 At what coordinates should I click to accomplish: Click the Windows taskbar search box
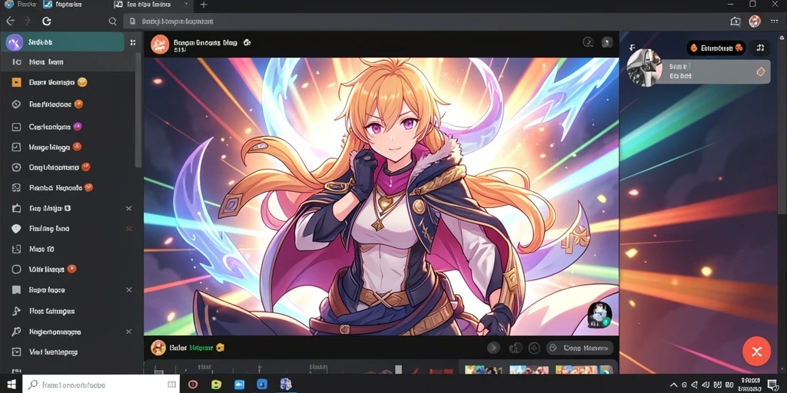pos(101,385)
